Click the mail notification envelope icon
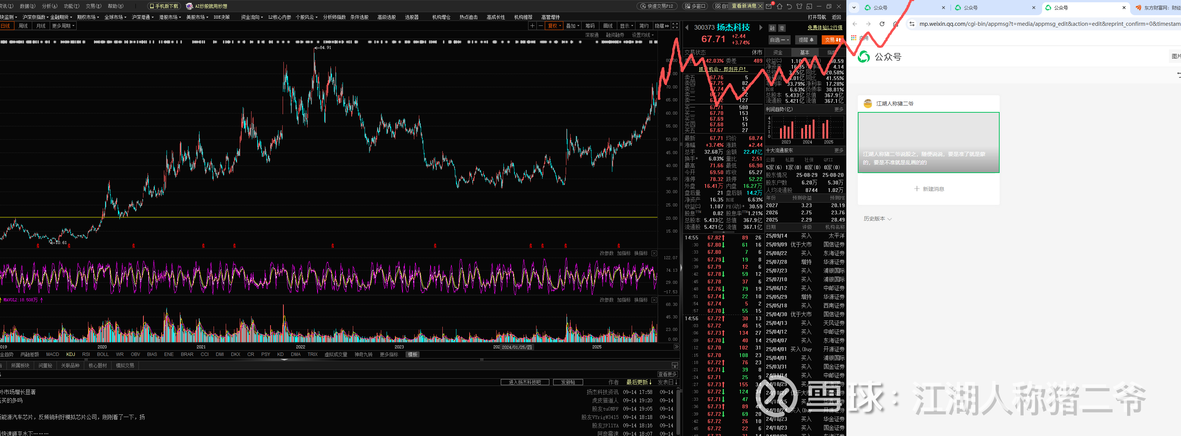 pos(769,6)
